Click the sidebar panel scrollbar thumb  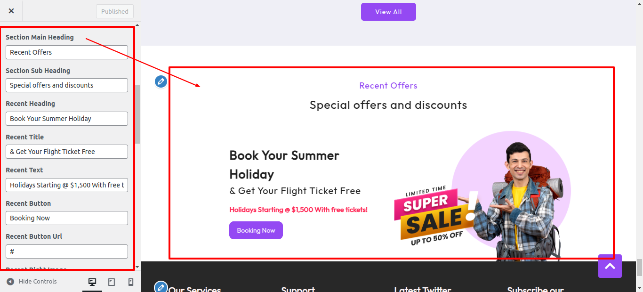coord(137,114)
